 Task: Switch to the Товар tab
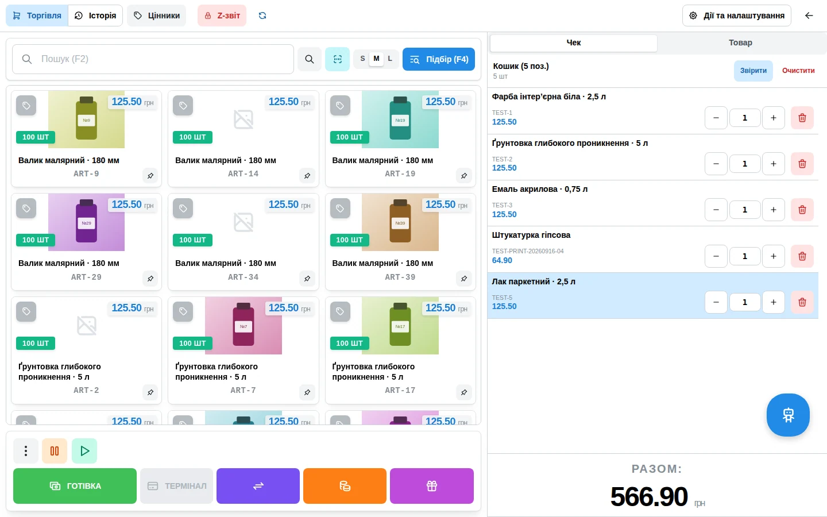click(740, 43)
